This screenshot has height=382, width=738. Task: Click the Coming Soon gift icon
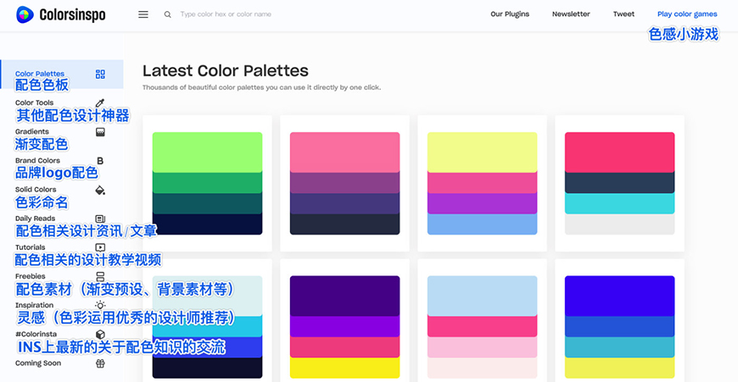[x=100, y=363]
